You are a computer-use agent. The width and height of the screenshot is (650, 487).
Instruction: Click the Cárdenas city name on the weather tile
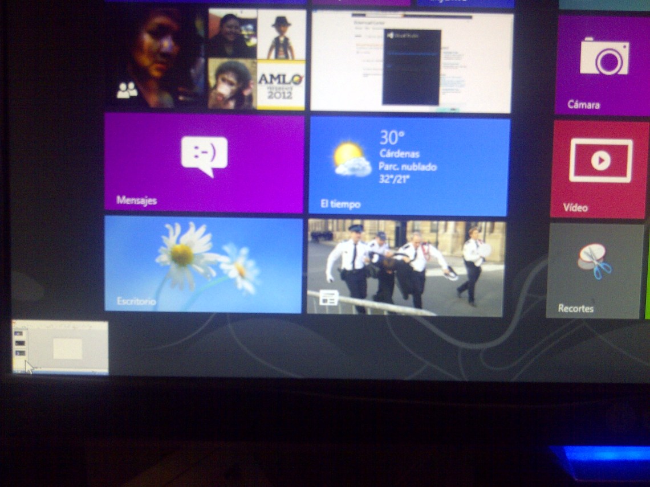coord(399,154)
